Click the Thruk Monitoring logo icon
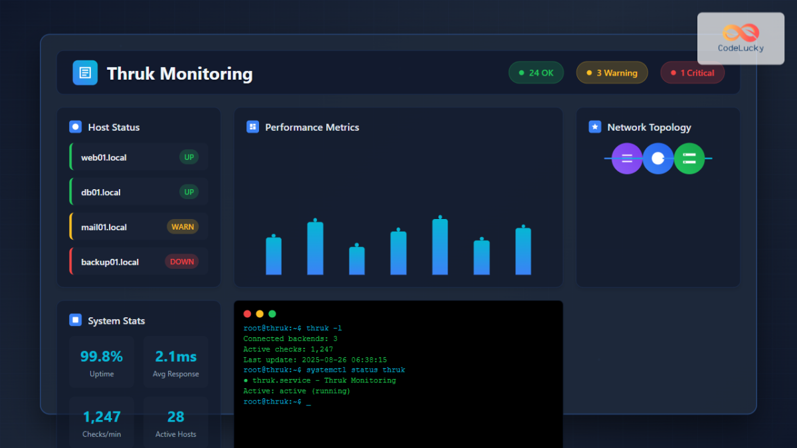Viewport: 797px width, 448px height. pyautogui.click(x=85, y=73)
